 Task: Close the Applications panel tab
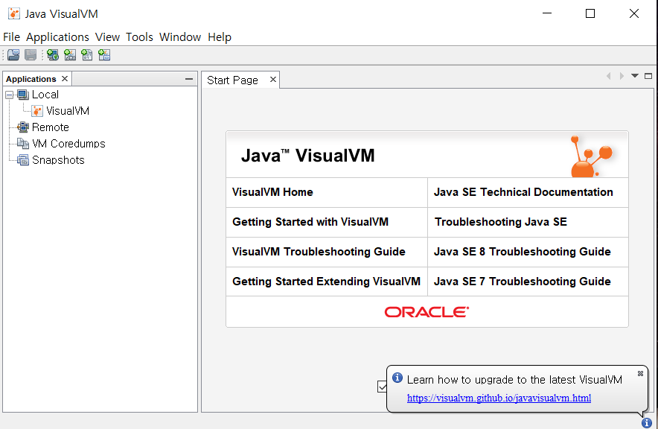(65, 78)
